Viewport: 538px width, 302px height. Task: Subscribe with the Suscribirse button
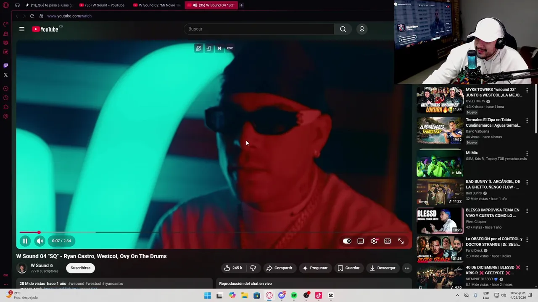tap(80, 268)
